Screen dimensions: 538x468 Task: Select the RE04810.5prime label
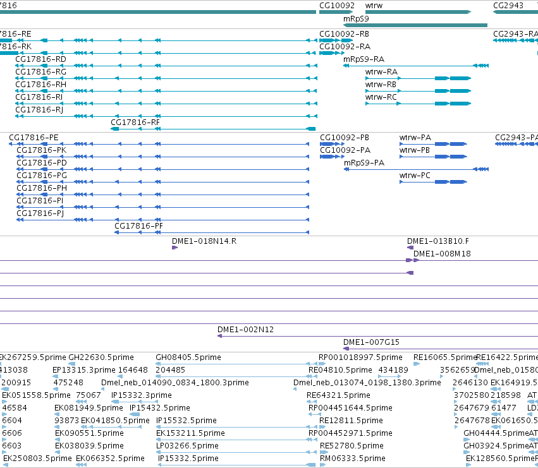pyautogui.click(x=340, y=370)
